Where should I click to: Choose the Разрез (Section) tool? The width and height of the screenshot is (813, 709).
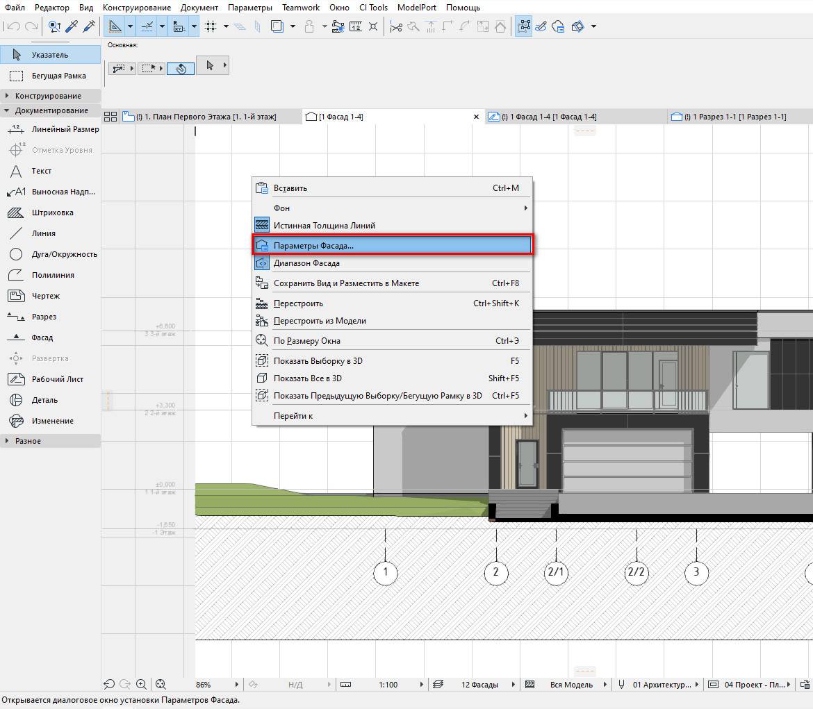pos(44,317)
